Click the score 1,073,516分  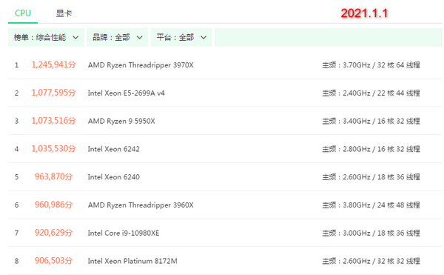click(x=53, y=121)
